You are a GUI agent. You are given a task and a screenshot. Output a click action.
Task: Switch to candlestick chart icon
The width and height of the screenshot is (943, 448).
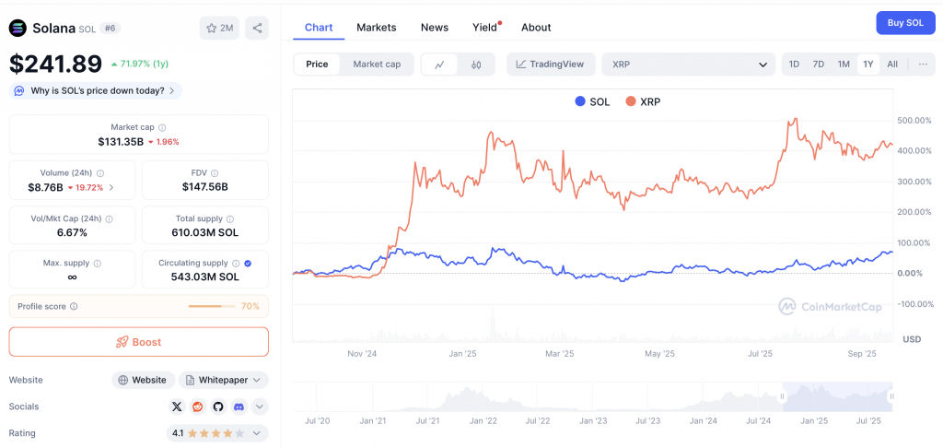pyautogui.click(x=476, y=65)
